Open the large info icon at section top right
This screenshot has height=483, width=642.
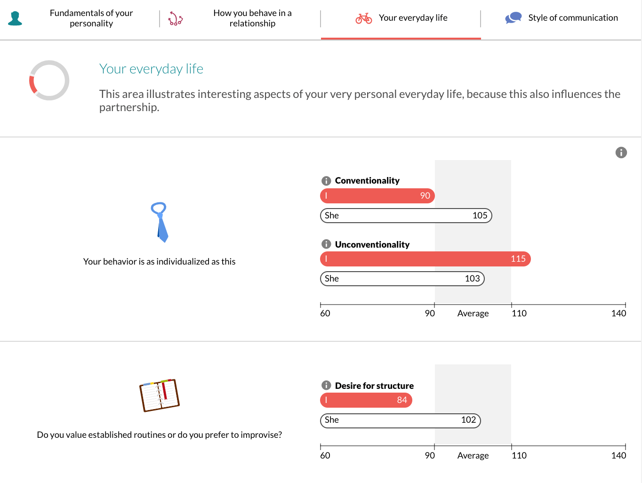(x=621, y=153)
